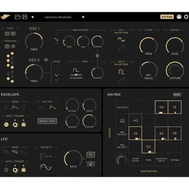
Task: Click the PWM ANIMATE knob
Action: (97, 73)
